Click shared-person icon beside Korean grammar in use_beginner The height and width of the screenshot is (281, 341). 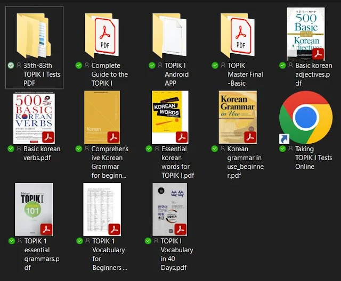click(223, 148)
